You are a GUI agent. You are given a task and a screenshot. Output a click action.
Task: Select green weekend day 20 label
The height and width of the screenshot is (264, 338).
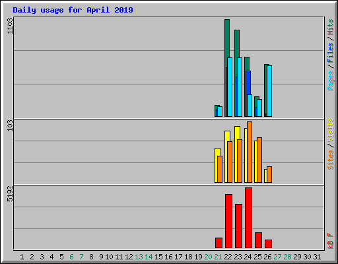pyautogui.click(x=208, y=257)
